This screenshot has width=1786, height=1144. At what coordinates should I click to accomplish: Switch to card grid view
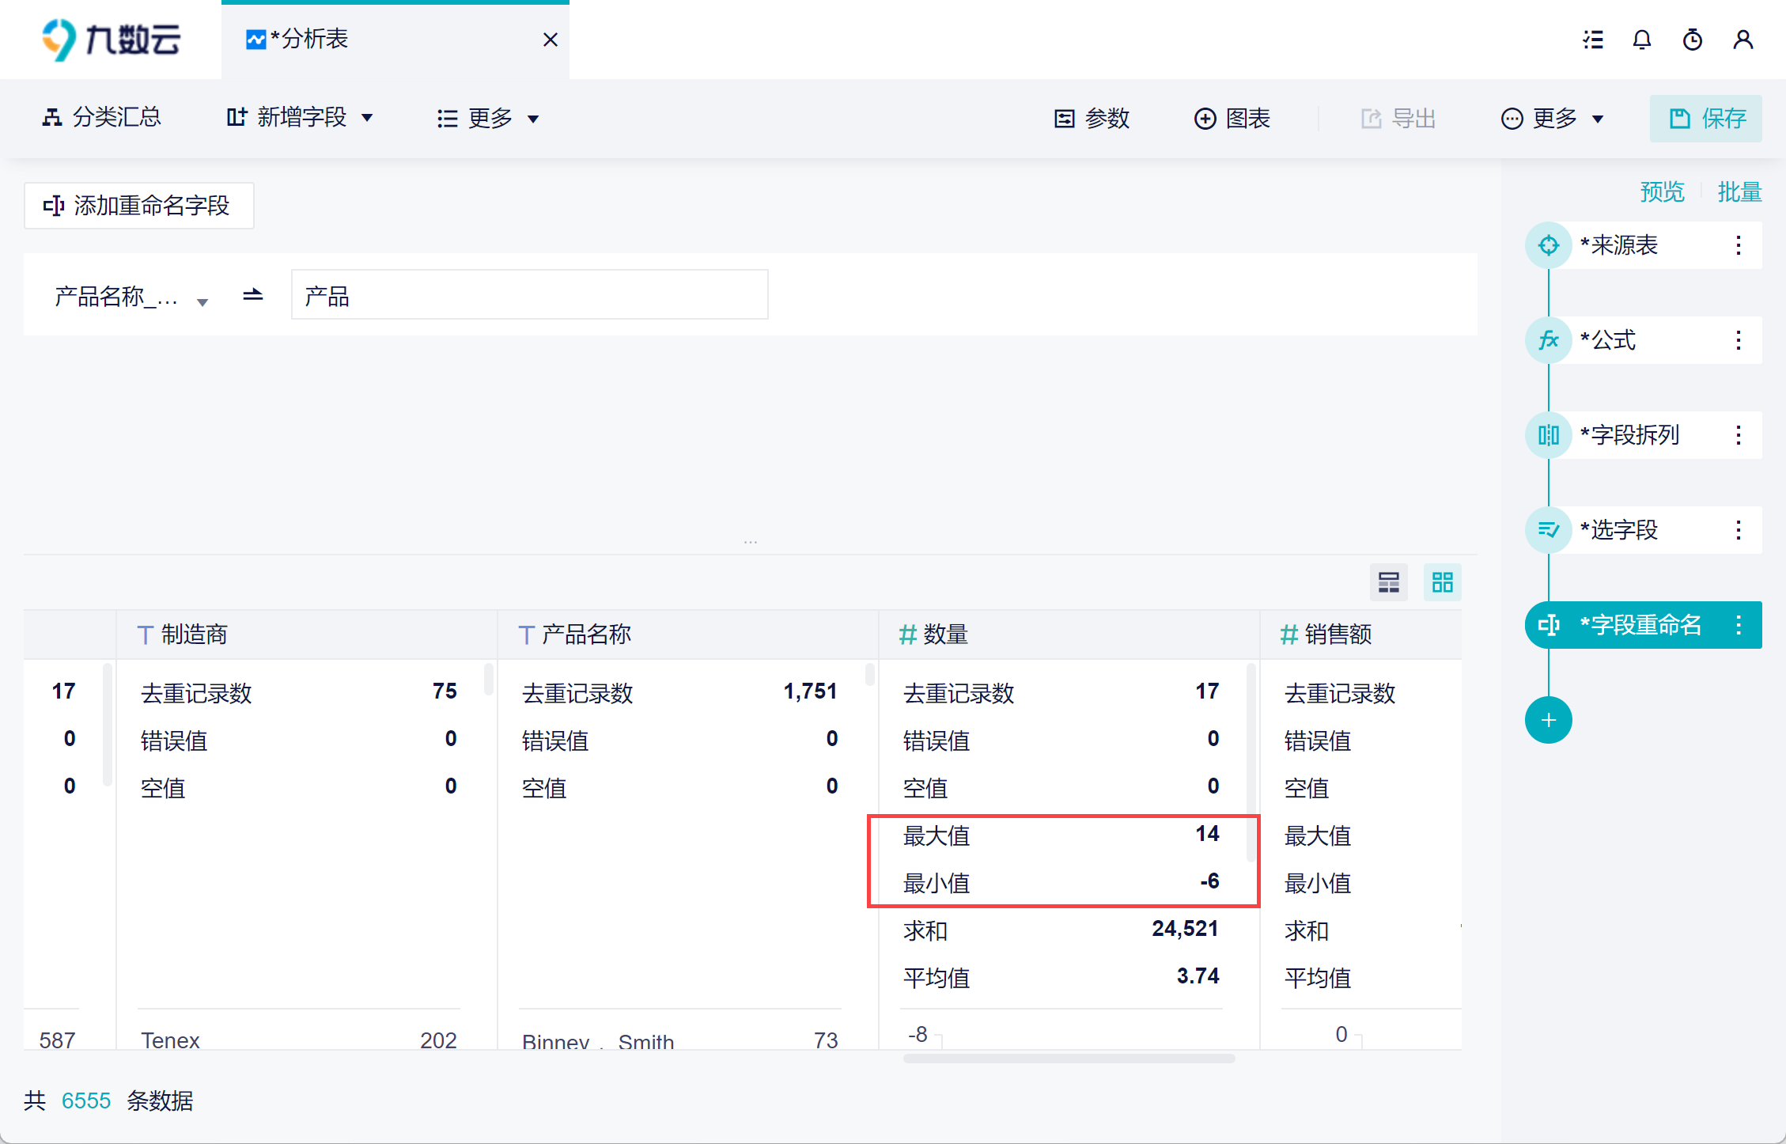(1442, 583)
